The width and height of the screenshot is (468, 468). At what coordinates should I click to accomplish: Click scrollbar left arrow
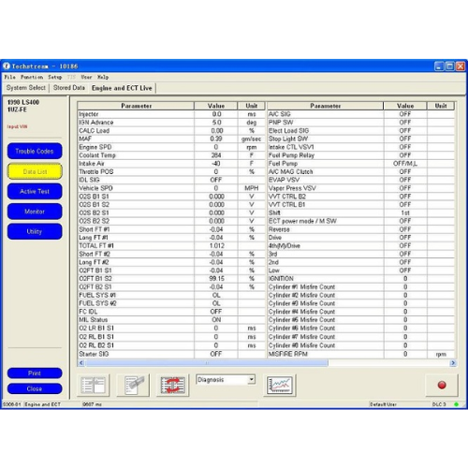tap(81, 363)
